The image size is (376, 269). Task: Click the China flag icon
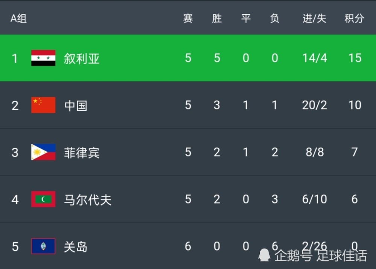click(43, 105)
